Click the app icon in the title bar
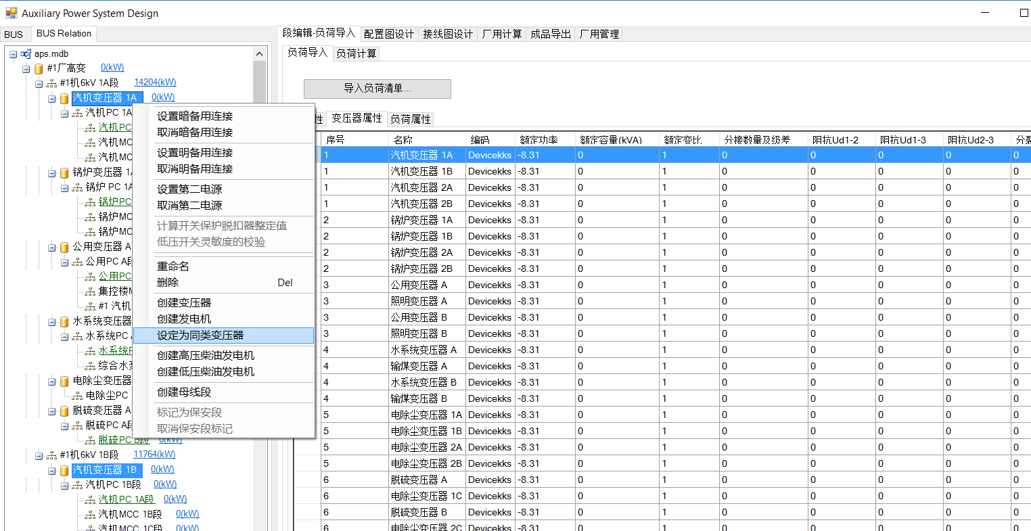The height and width of the screenshot is (531, 1031). pos(11,13)
